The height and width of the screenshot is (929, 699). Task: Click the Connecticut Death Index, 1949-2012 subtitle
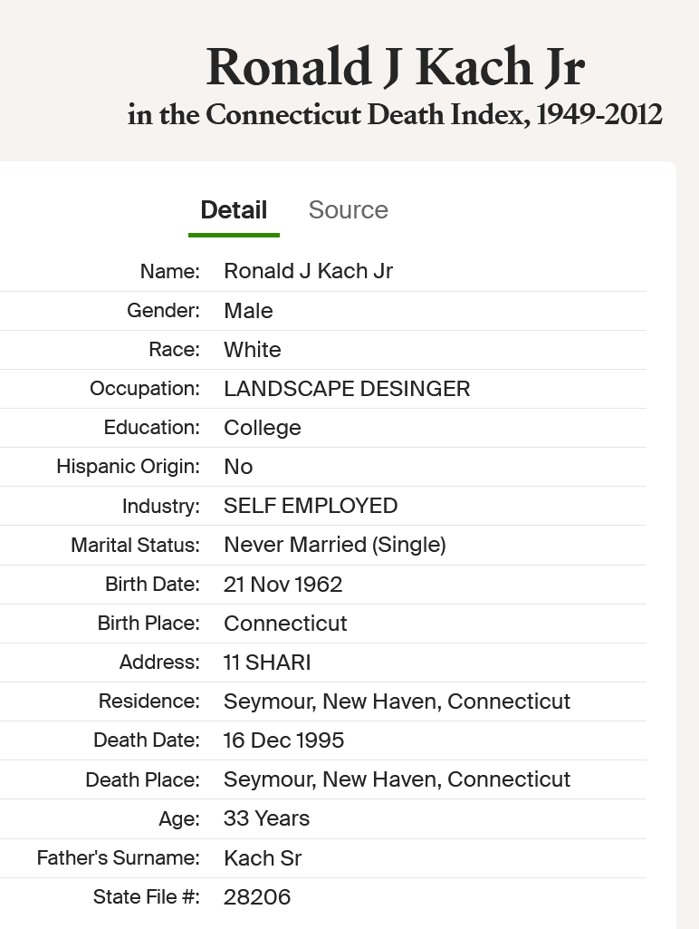395,114
